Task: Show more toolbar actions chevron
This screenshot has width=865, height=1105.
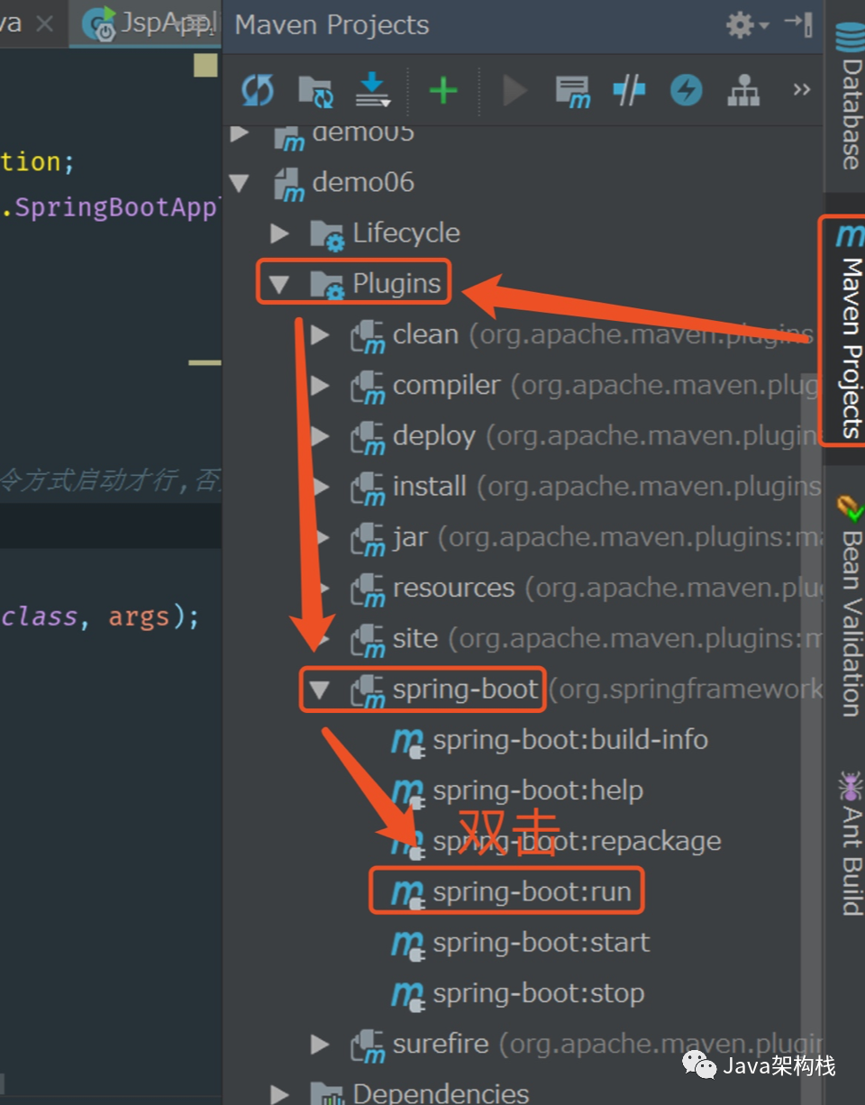Action: pos(801,90)
